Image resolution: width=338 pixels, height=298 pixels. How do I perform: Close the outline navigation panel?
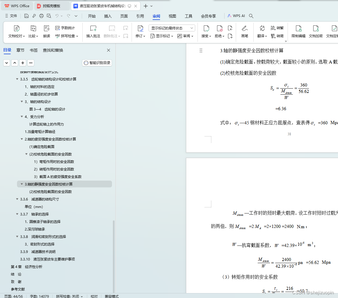pyautogui.click(x=109, y=50)
